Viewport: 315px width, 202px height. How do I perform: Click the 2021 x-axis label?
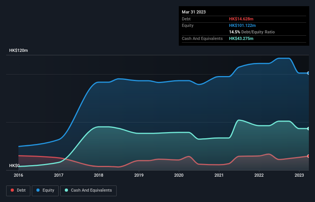pyautogui.click(x=219, y=175)
